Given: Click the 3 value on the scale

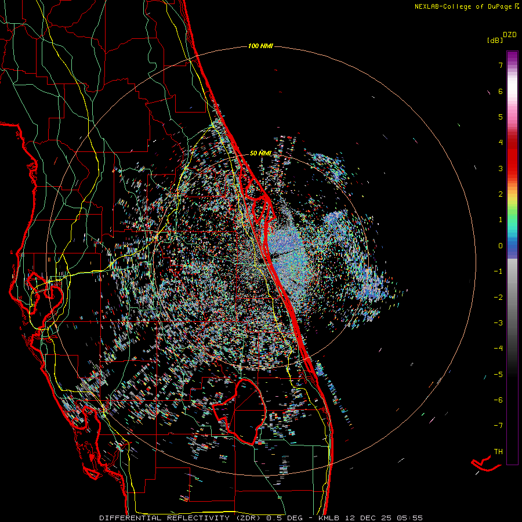Looking at the screenshot, I should [x=501, y=168].
